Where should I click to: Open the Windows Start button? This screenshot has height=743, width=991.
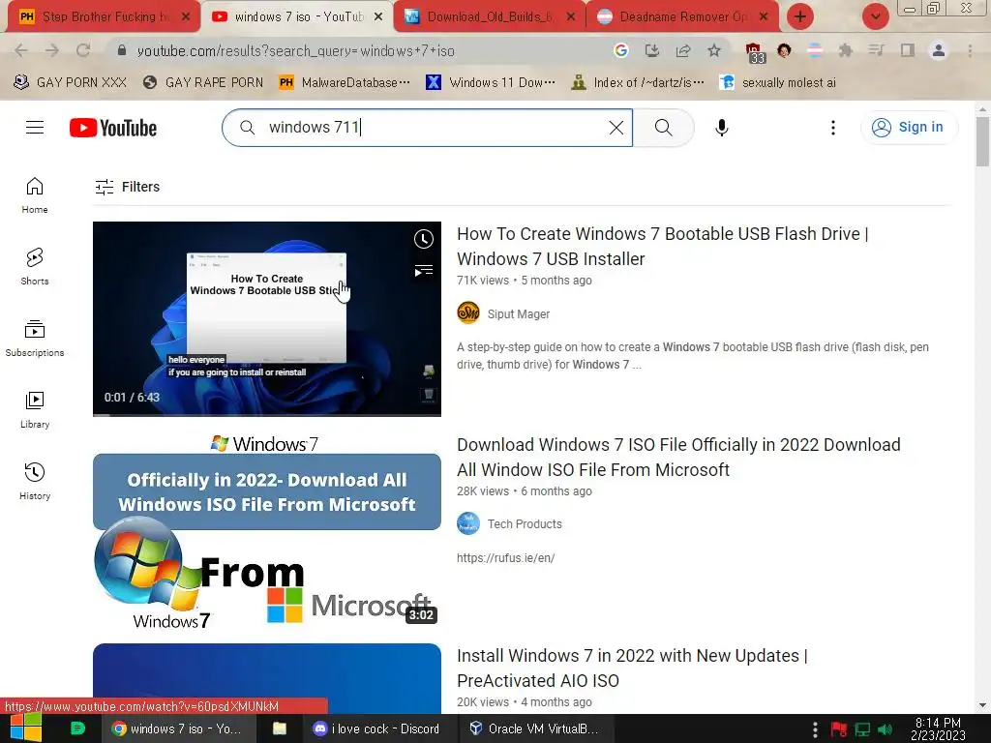pos(25,728)
